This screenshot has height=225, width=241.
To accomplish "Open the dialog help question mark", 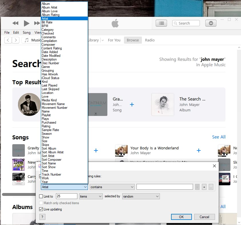I will point(42,217).
